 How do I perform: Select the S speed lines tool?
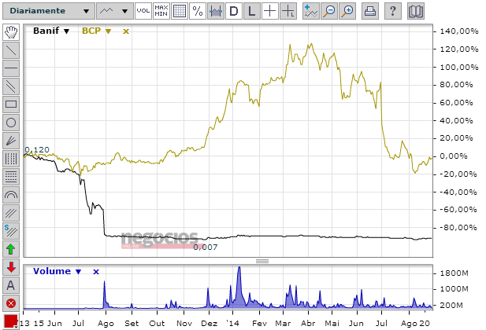click(x=11, y=231)
